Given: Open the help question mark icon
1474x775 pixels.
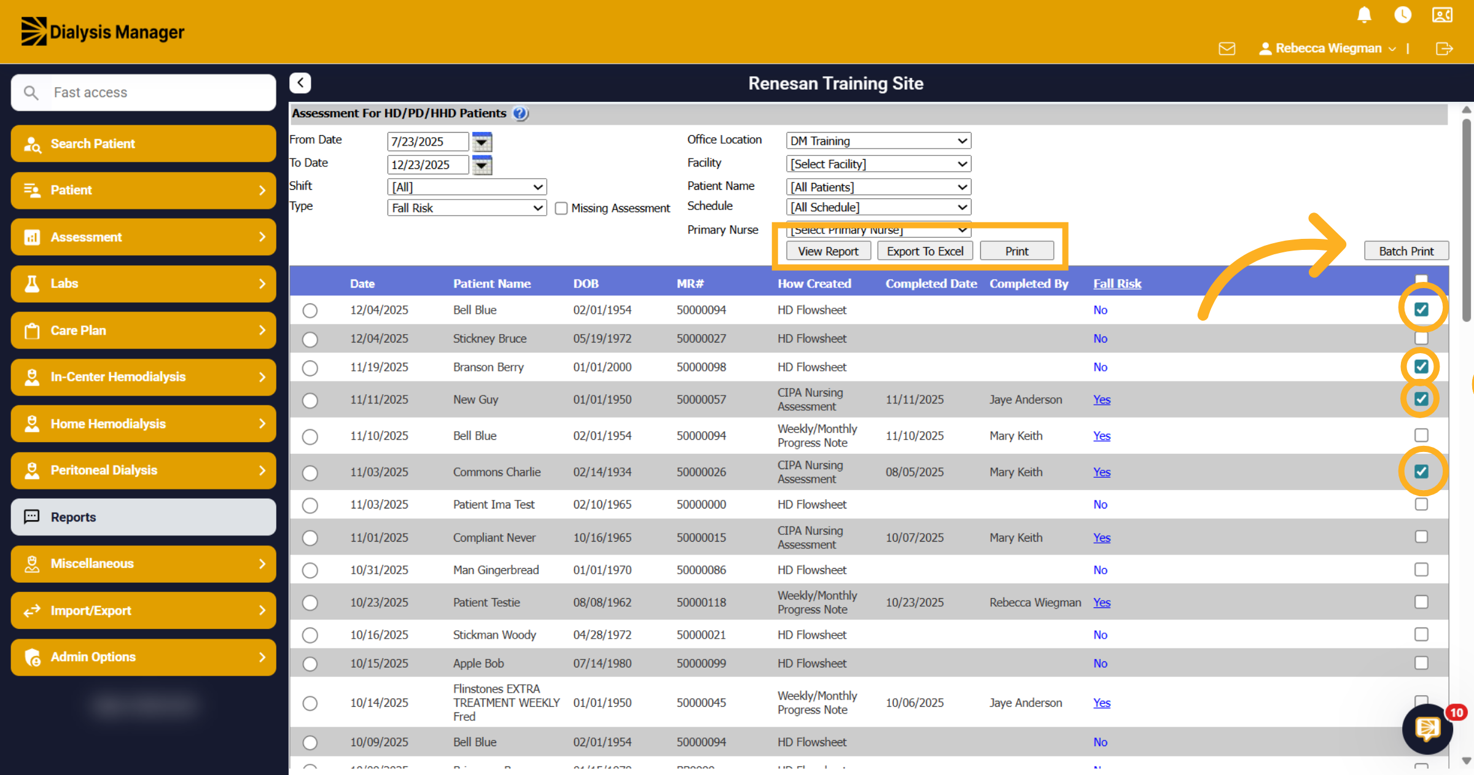Looking at the screenshot, I should click(x=520, y=114).
